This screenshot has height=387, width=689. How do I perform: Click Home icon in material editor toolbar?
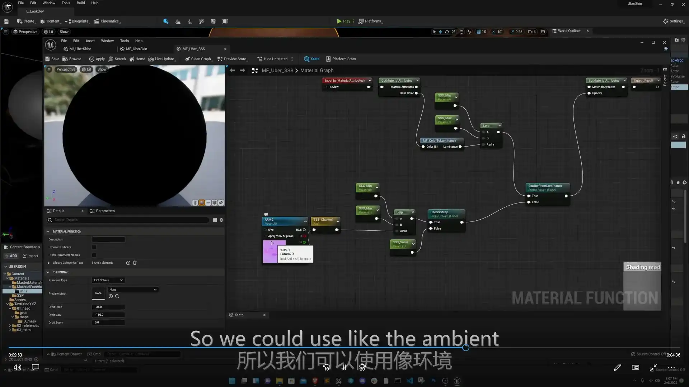point(132,59)
